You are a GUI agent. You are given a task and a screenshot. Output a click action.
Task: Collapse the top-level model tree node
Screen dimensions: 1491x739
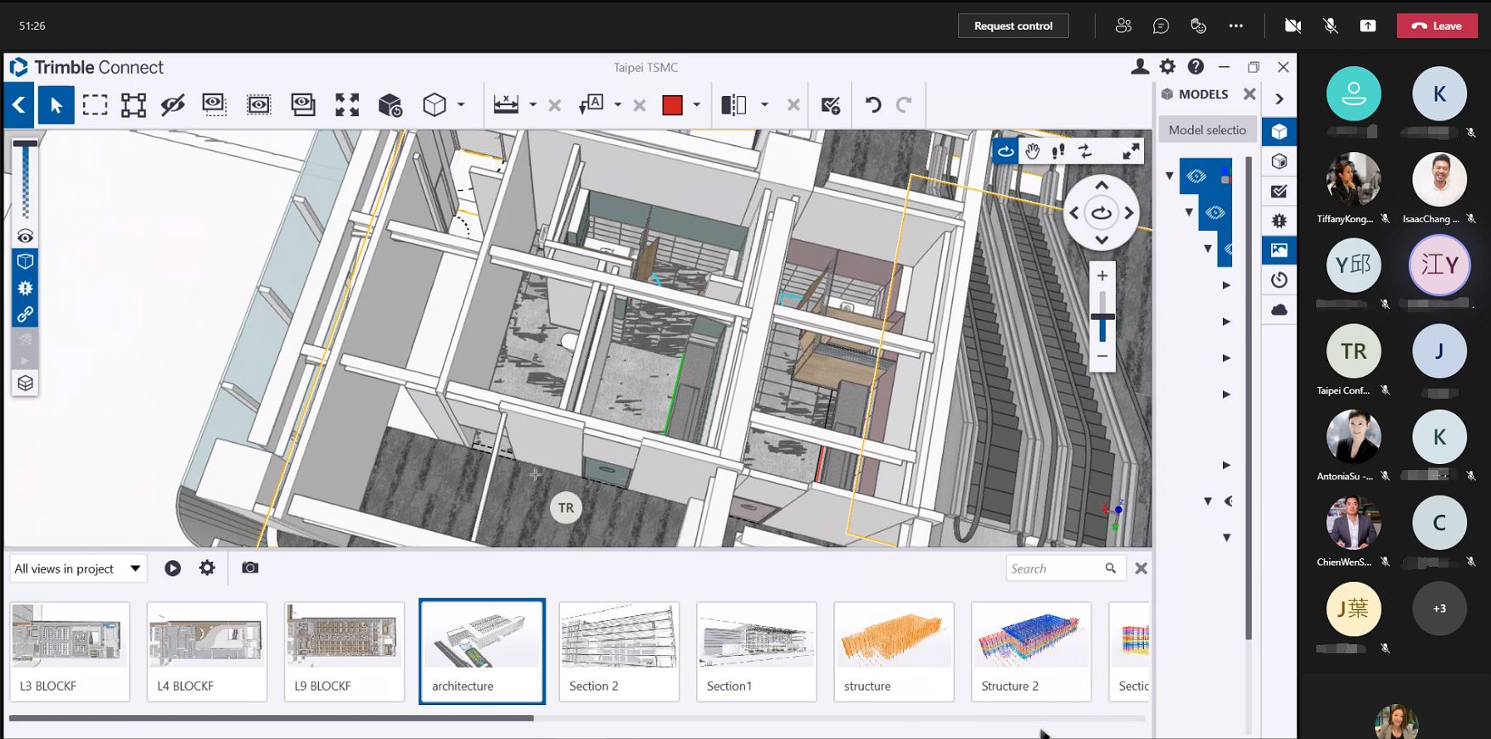pos(1169,176)
